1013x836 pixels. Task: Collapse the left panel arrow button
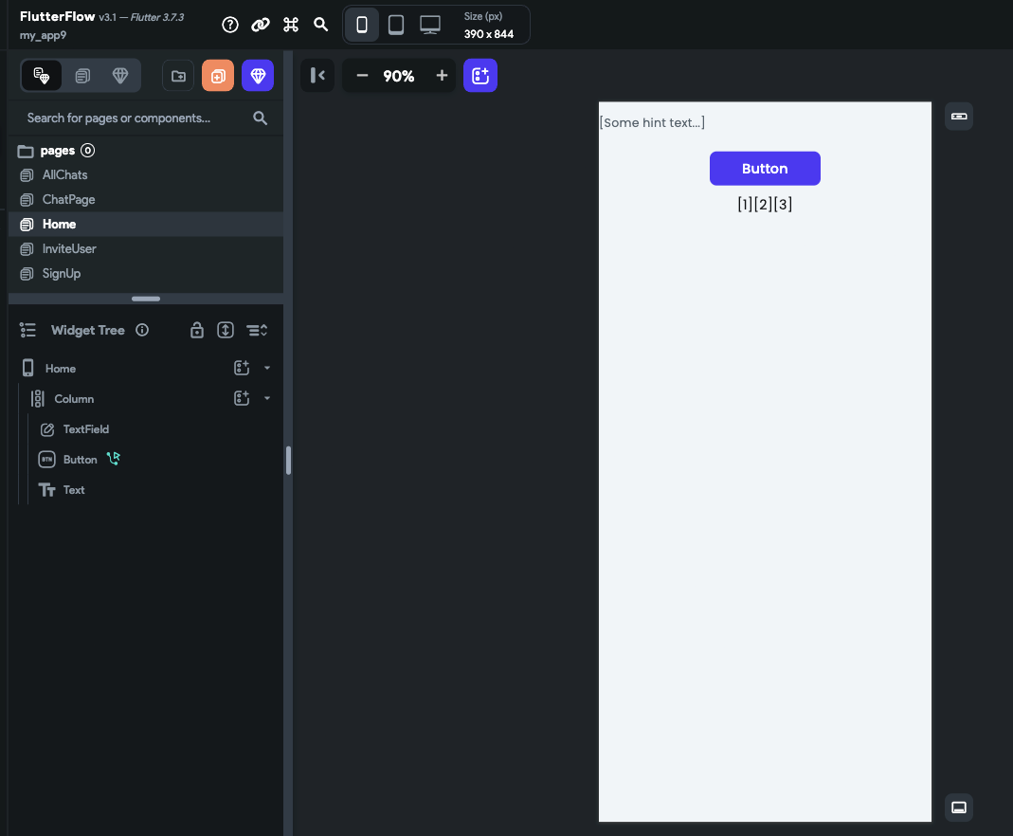pyautogui.click(x=317, y=76)
